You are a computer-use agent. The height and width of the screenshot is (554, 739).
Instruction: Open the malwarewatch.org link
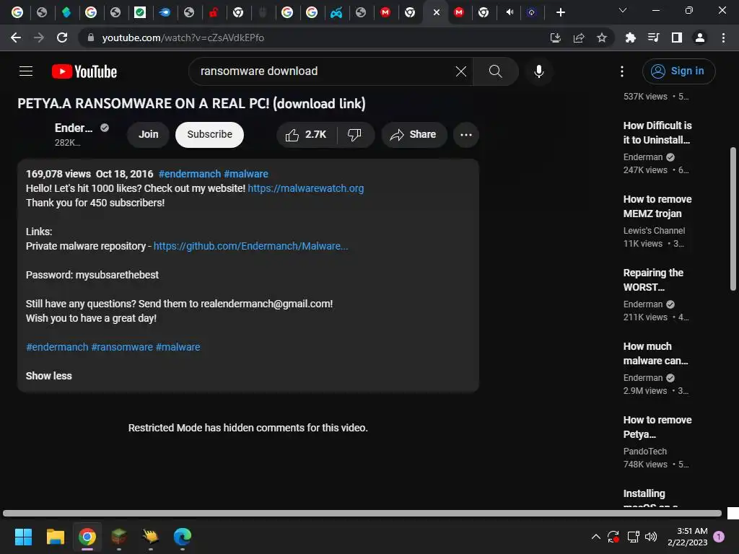[306, 188]
